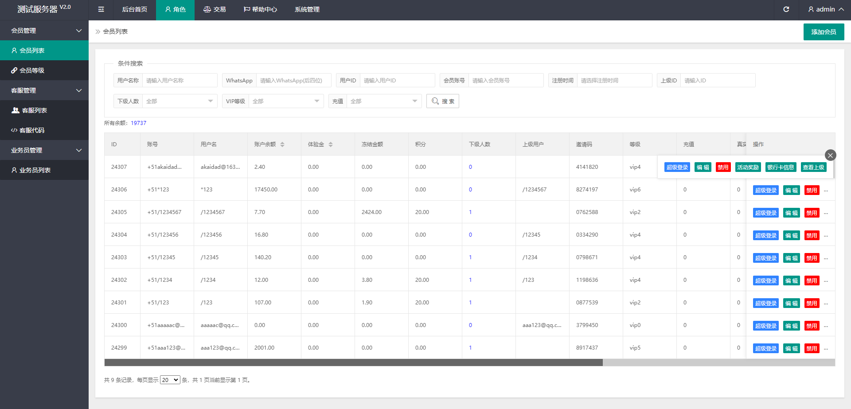Open 帮助中心 top menu
Viewport: 851px width, 409px height.
coord(260,9)
